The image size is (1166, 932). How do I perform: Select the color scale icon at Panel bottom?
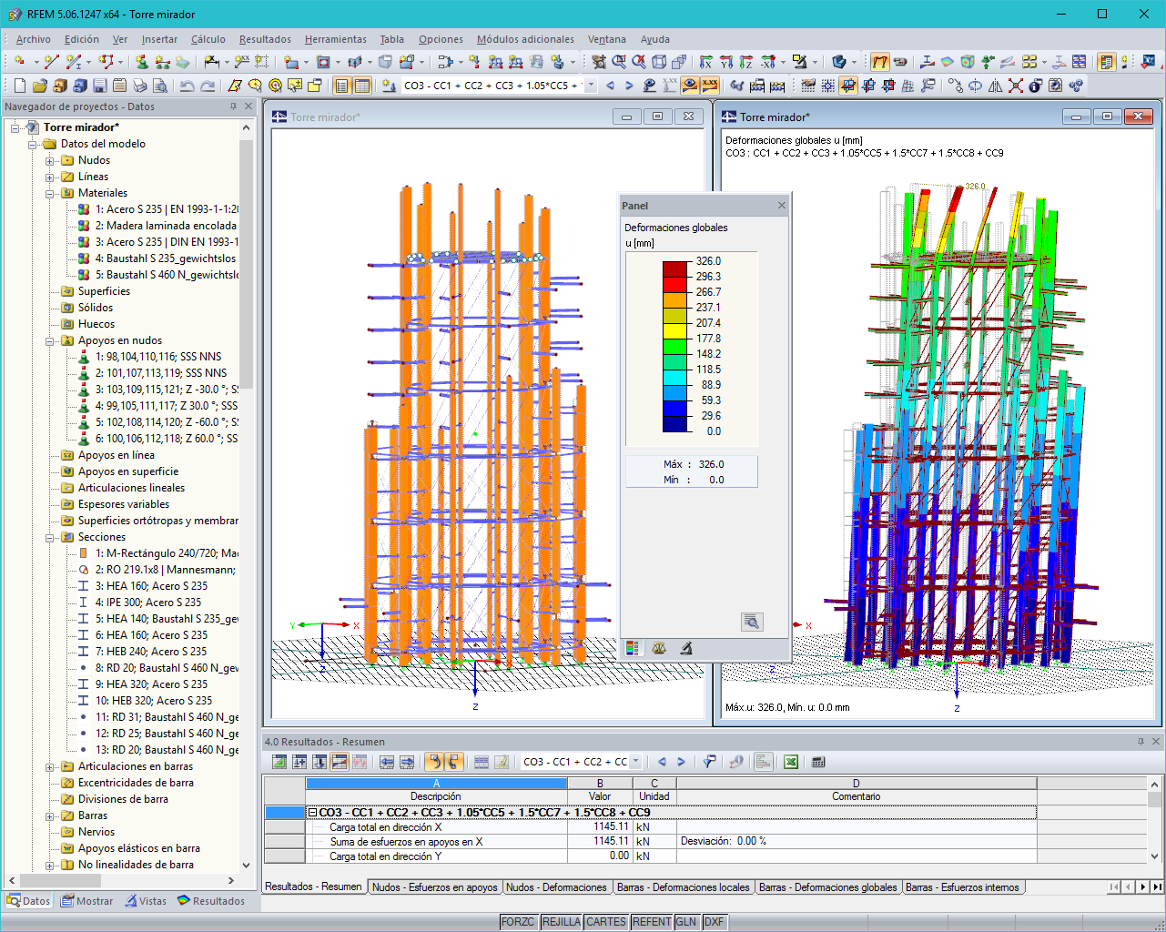pos(634,647)
